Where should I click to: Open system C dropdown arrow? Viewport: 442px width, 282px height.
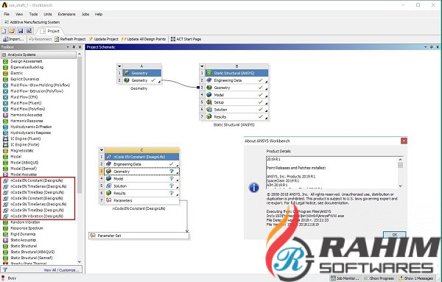tap(102, 150)
